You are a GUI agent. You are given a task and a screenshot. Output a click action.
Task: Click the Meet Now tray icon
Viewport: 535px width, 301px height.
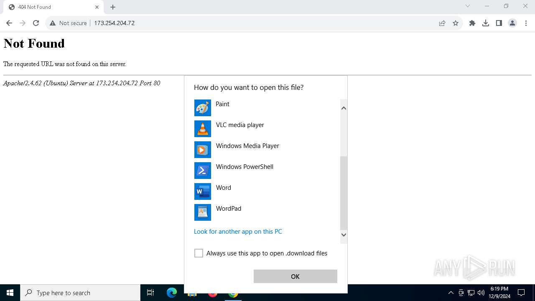[461, 293]
